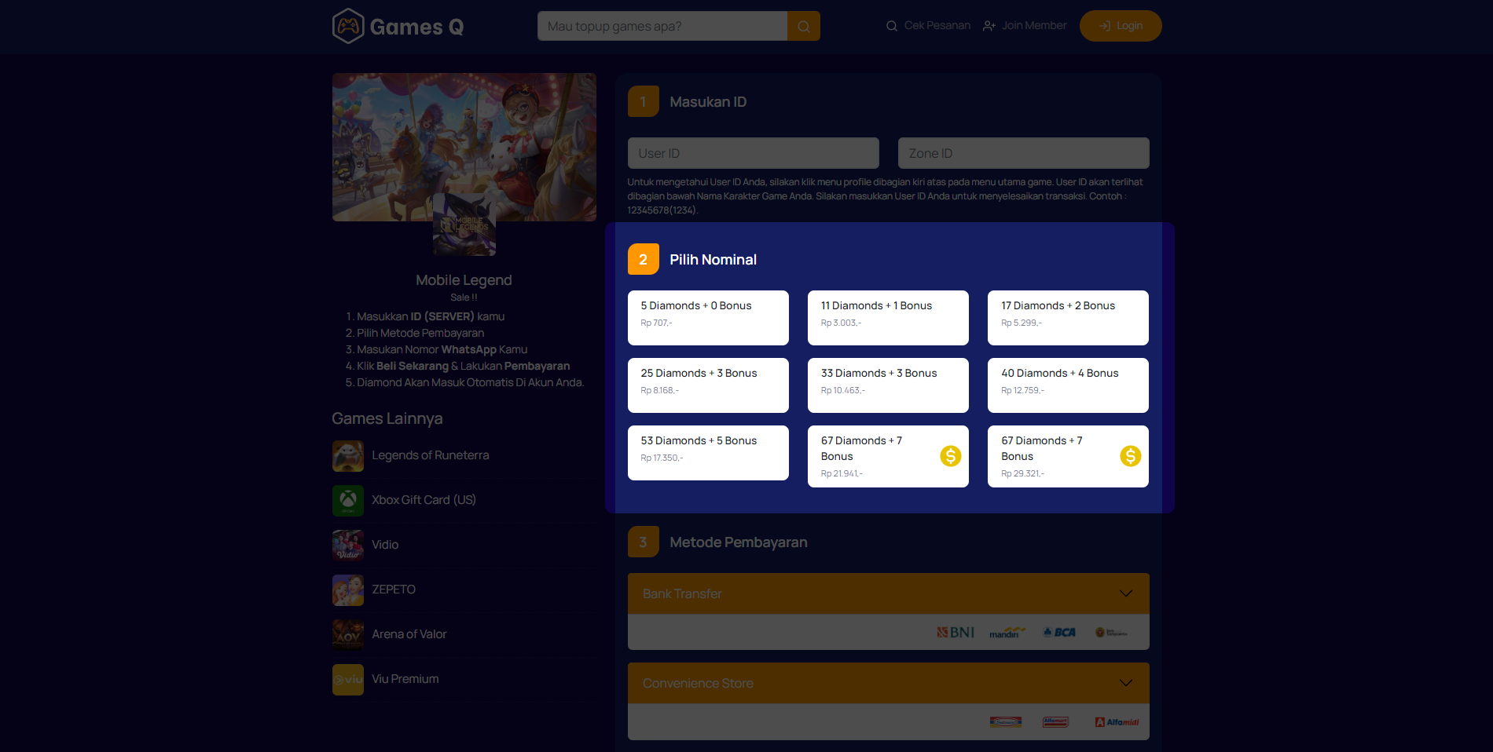Click the 'Games Lainnya' heading
Viewport: 1493px width, 752px height.
pos(387,418)
